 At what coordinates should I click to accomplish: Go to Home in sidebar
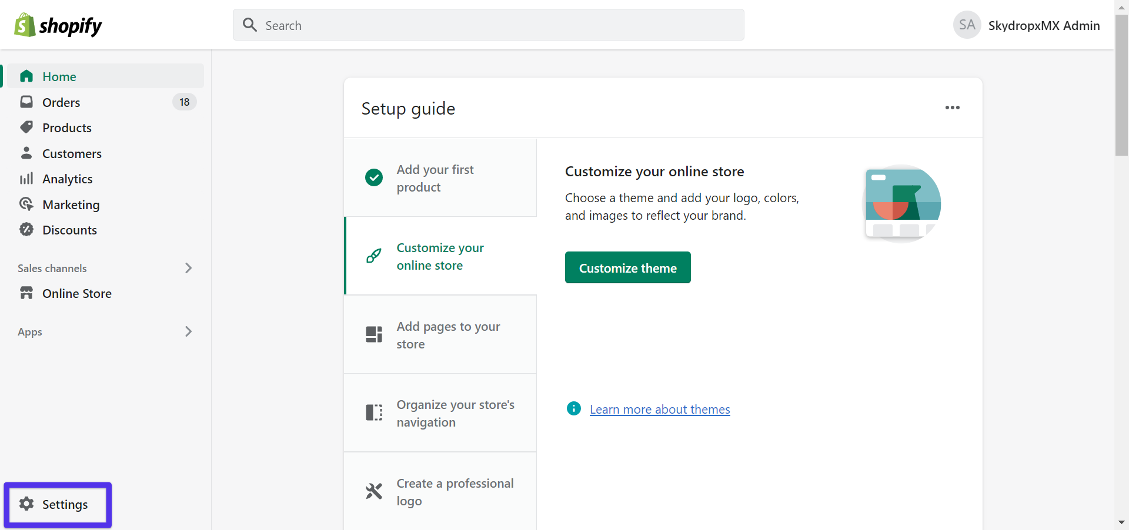(x=106, y=76)
